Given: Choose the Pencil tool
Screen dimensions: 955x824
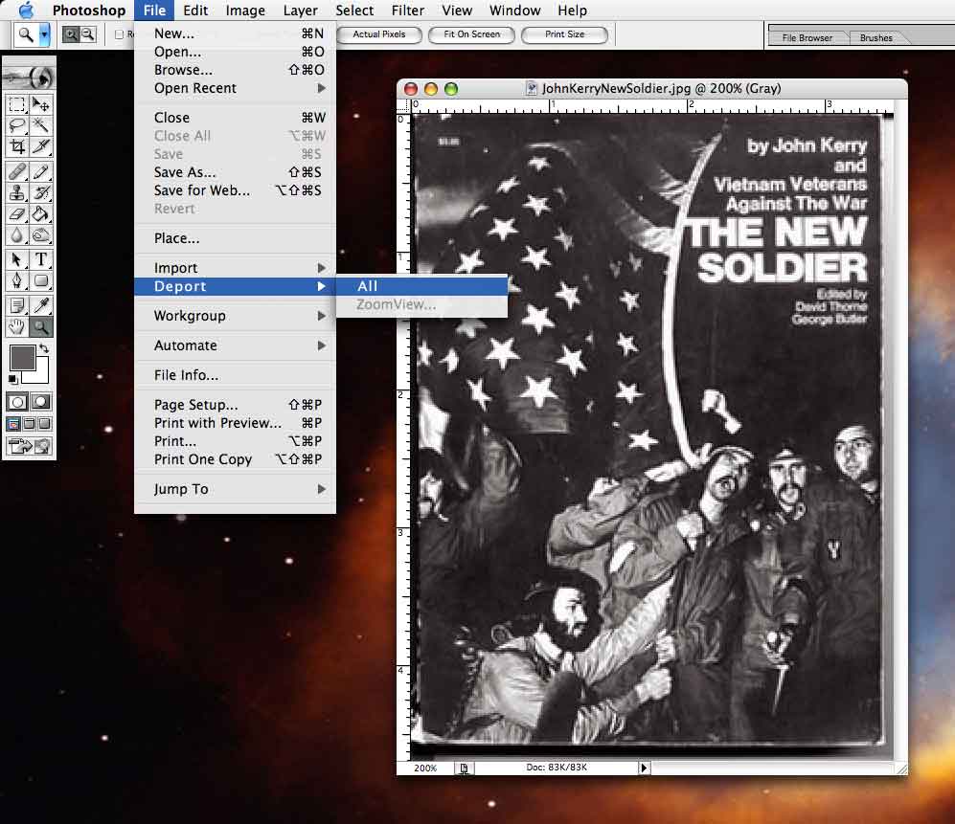Looking at the screenshot, I should coord(41,172).
